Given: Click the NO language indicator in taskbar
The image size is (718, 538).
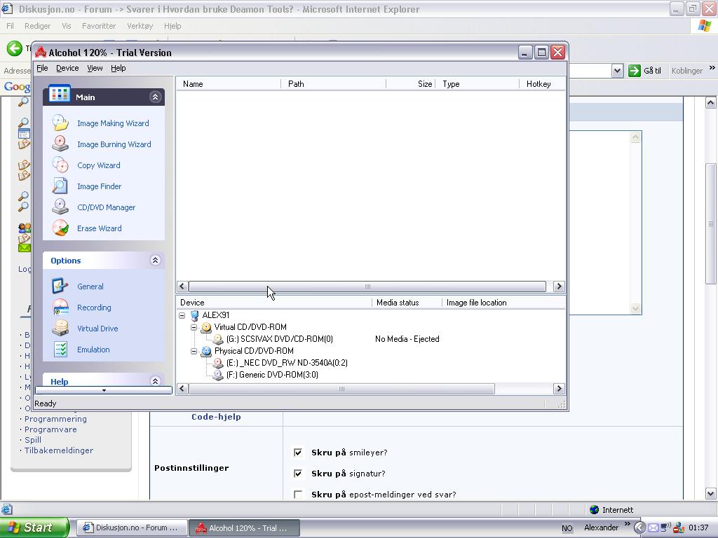Looking at the screenshot, I should coord(567,528).
